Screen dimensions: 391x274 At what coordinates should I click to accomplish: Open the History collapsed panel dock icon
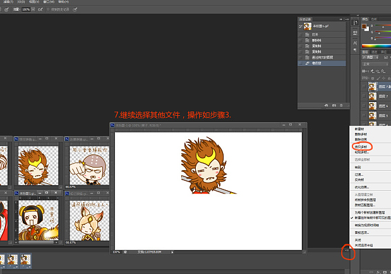[355, 23]
